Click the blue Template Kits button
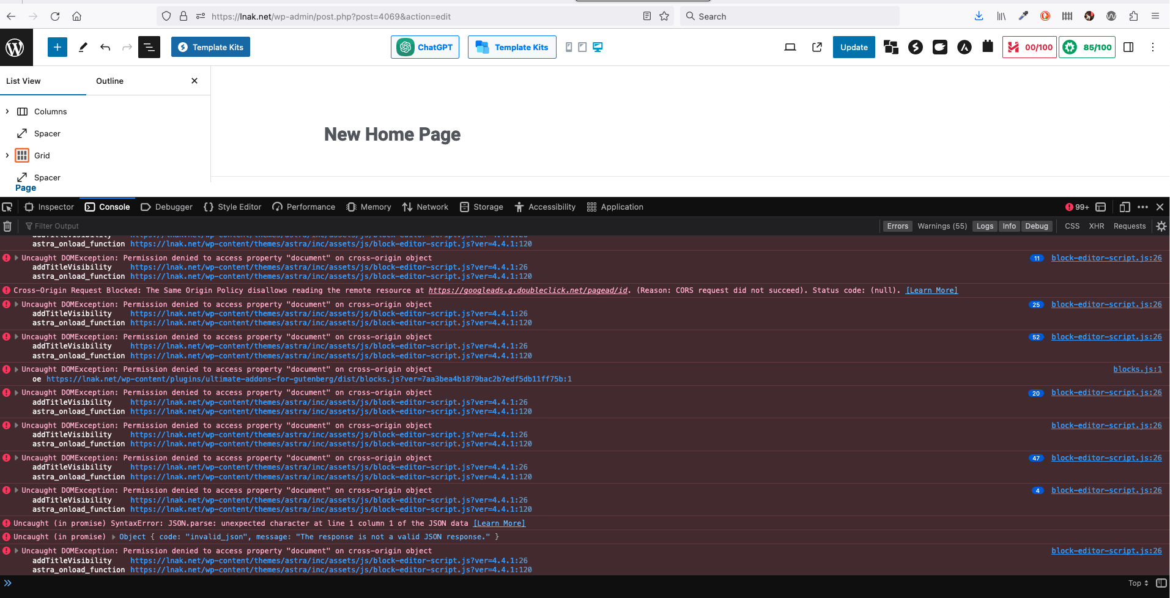This screenshot has height=598, width=1170. (210, 47)
